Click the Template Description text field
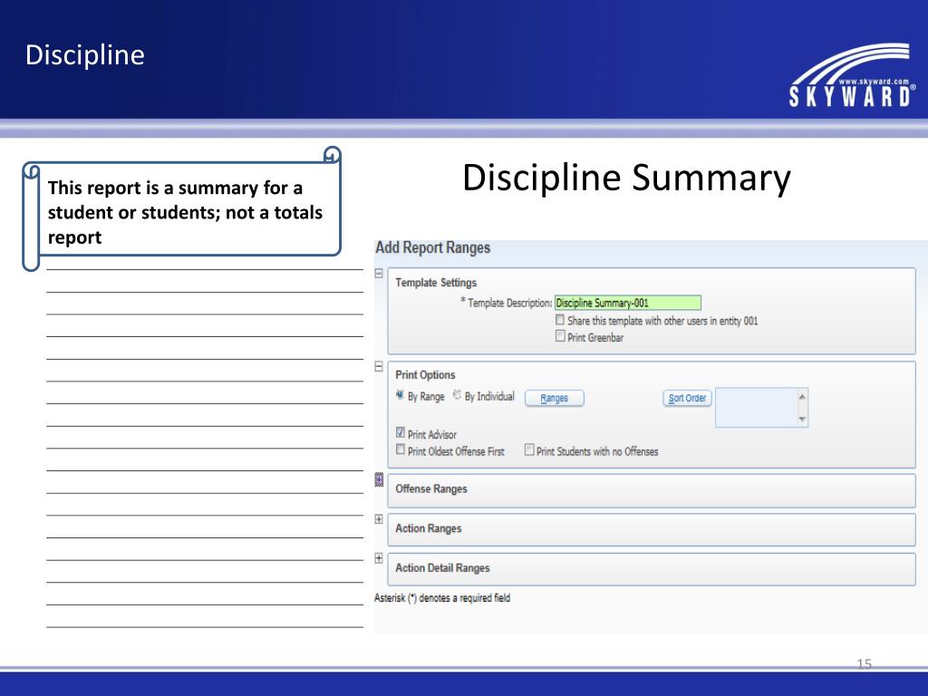 [x=627, y=304]
